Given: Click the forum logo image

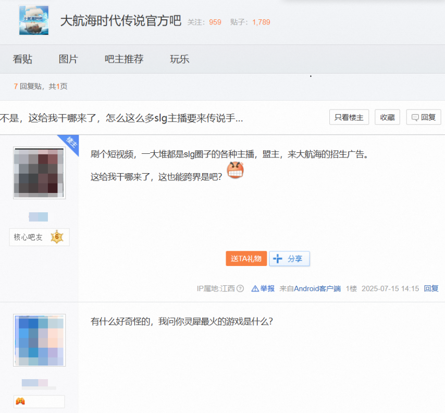Looking at the screenshot, I should pos(34,20).
